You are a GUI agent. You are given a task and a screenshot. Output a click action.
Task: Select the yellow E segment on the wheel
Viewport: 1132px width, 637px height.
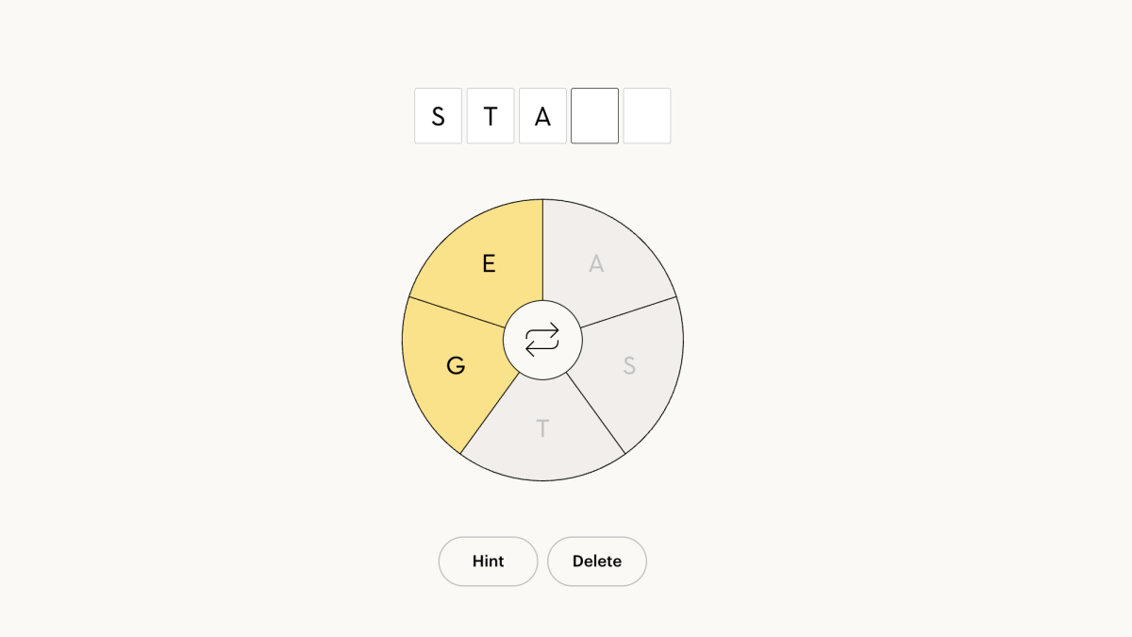click(488, 264)
